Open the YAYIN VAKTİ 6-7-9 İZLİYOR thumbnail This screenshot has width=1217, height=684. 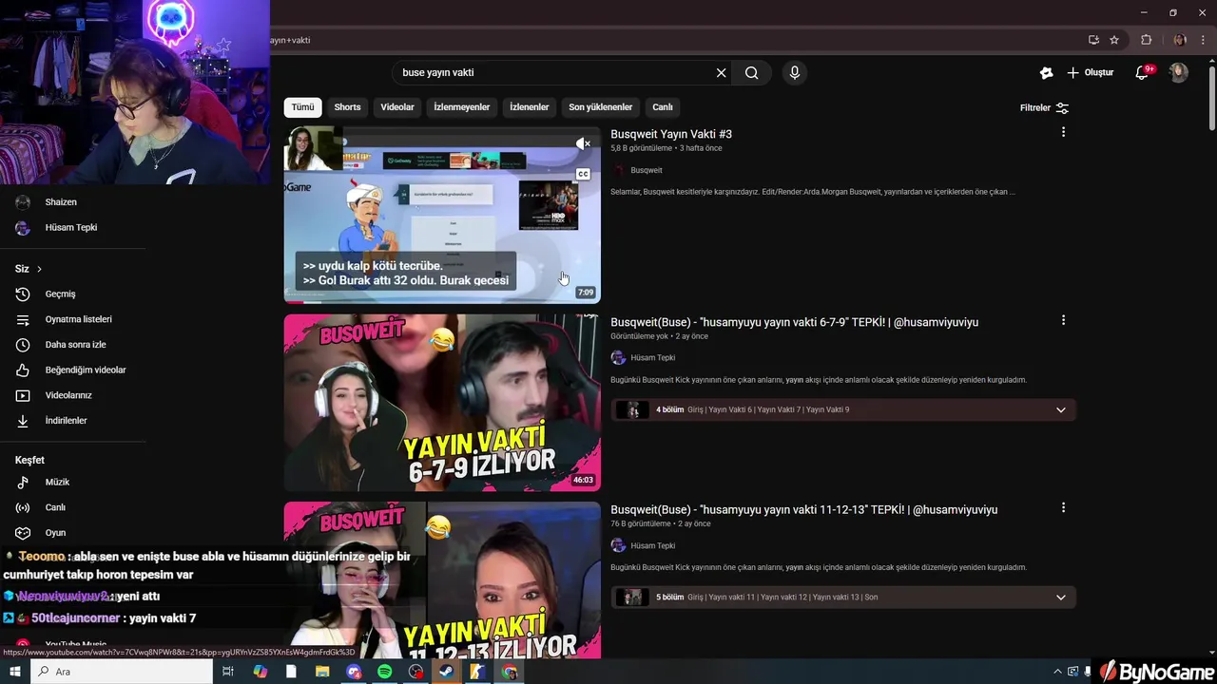tap(442, 403)
